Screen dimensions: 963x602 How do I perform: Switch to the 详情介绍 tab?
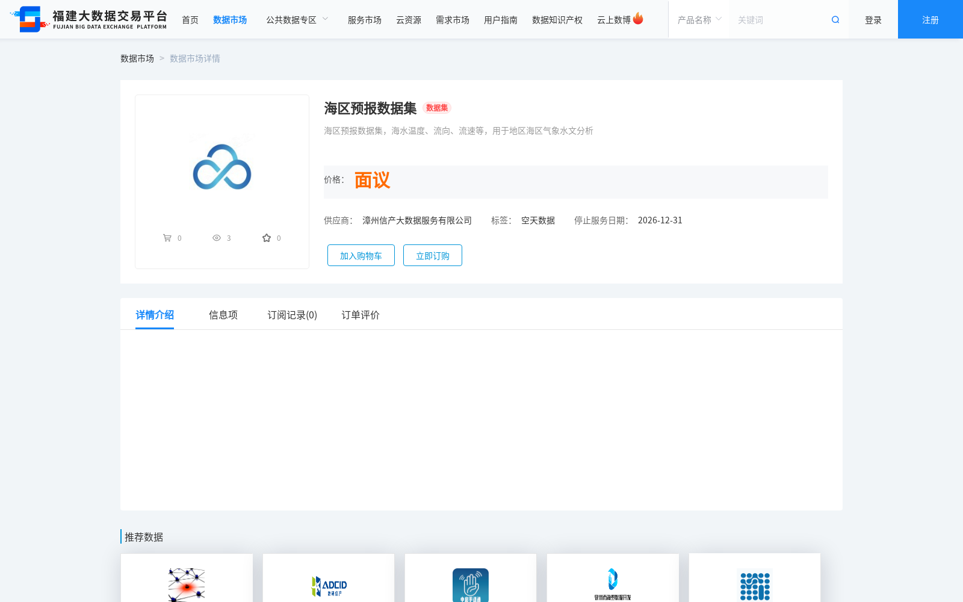[155, 315]
